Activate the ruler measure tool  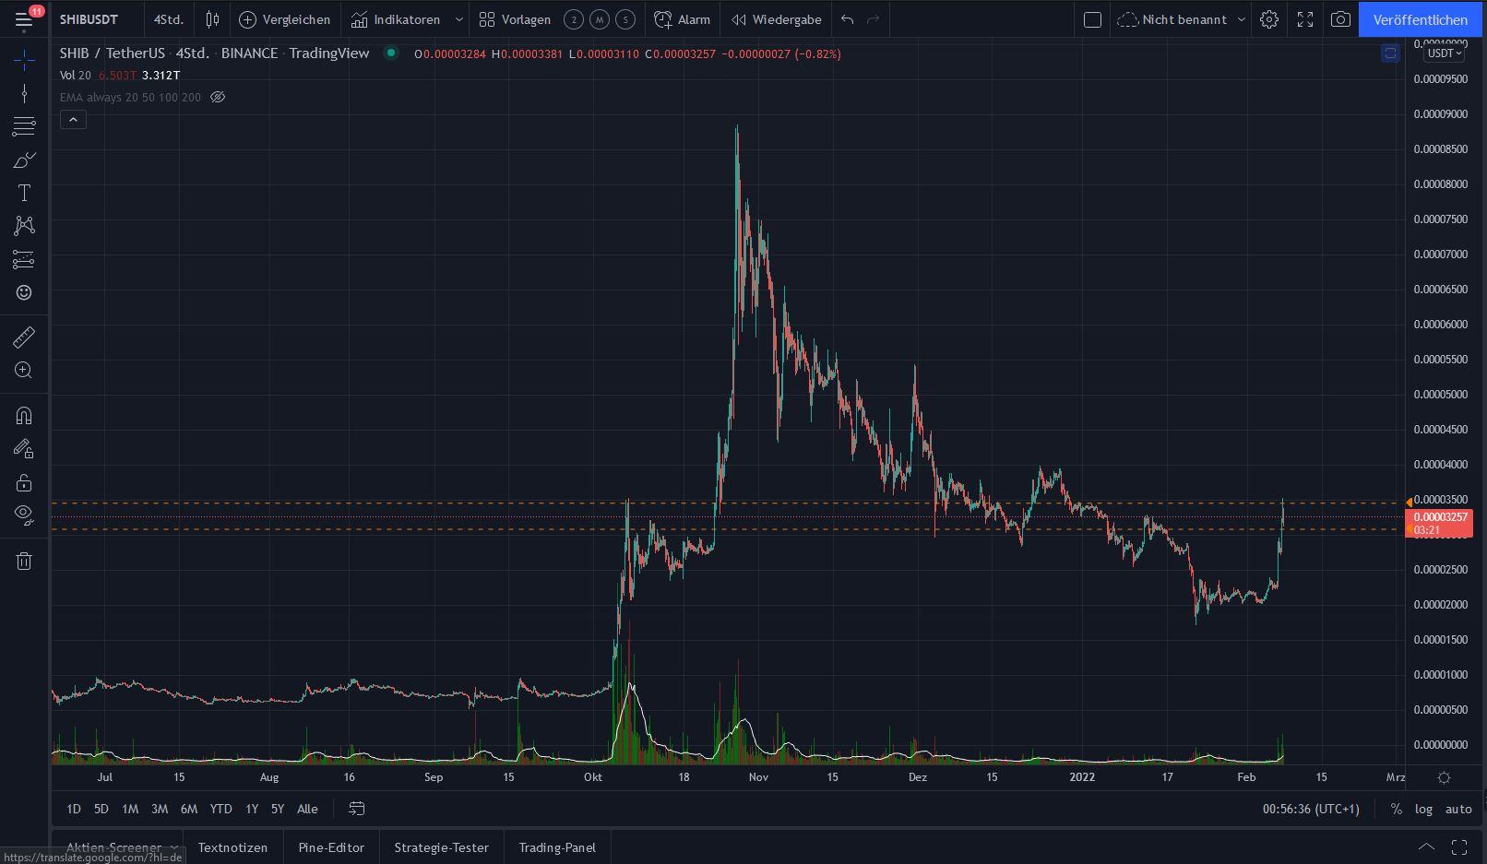tap(24, 337)
